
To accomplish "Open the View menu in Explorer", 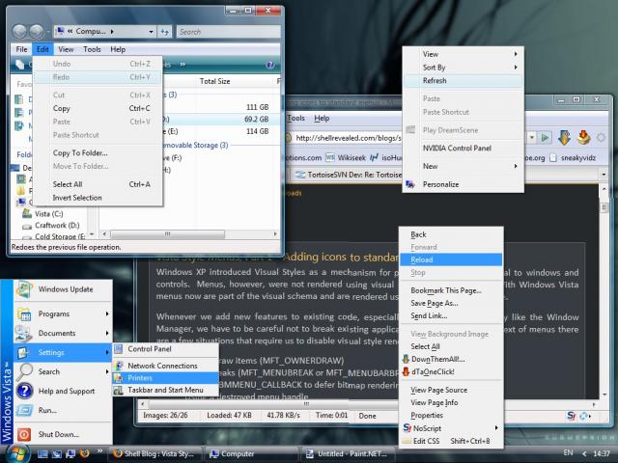I will pos(66,49).
